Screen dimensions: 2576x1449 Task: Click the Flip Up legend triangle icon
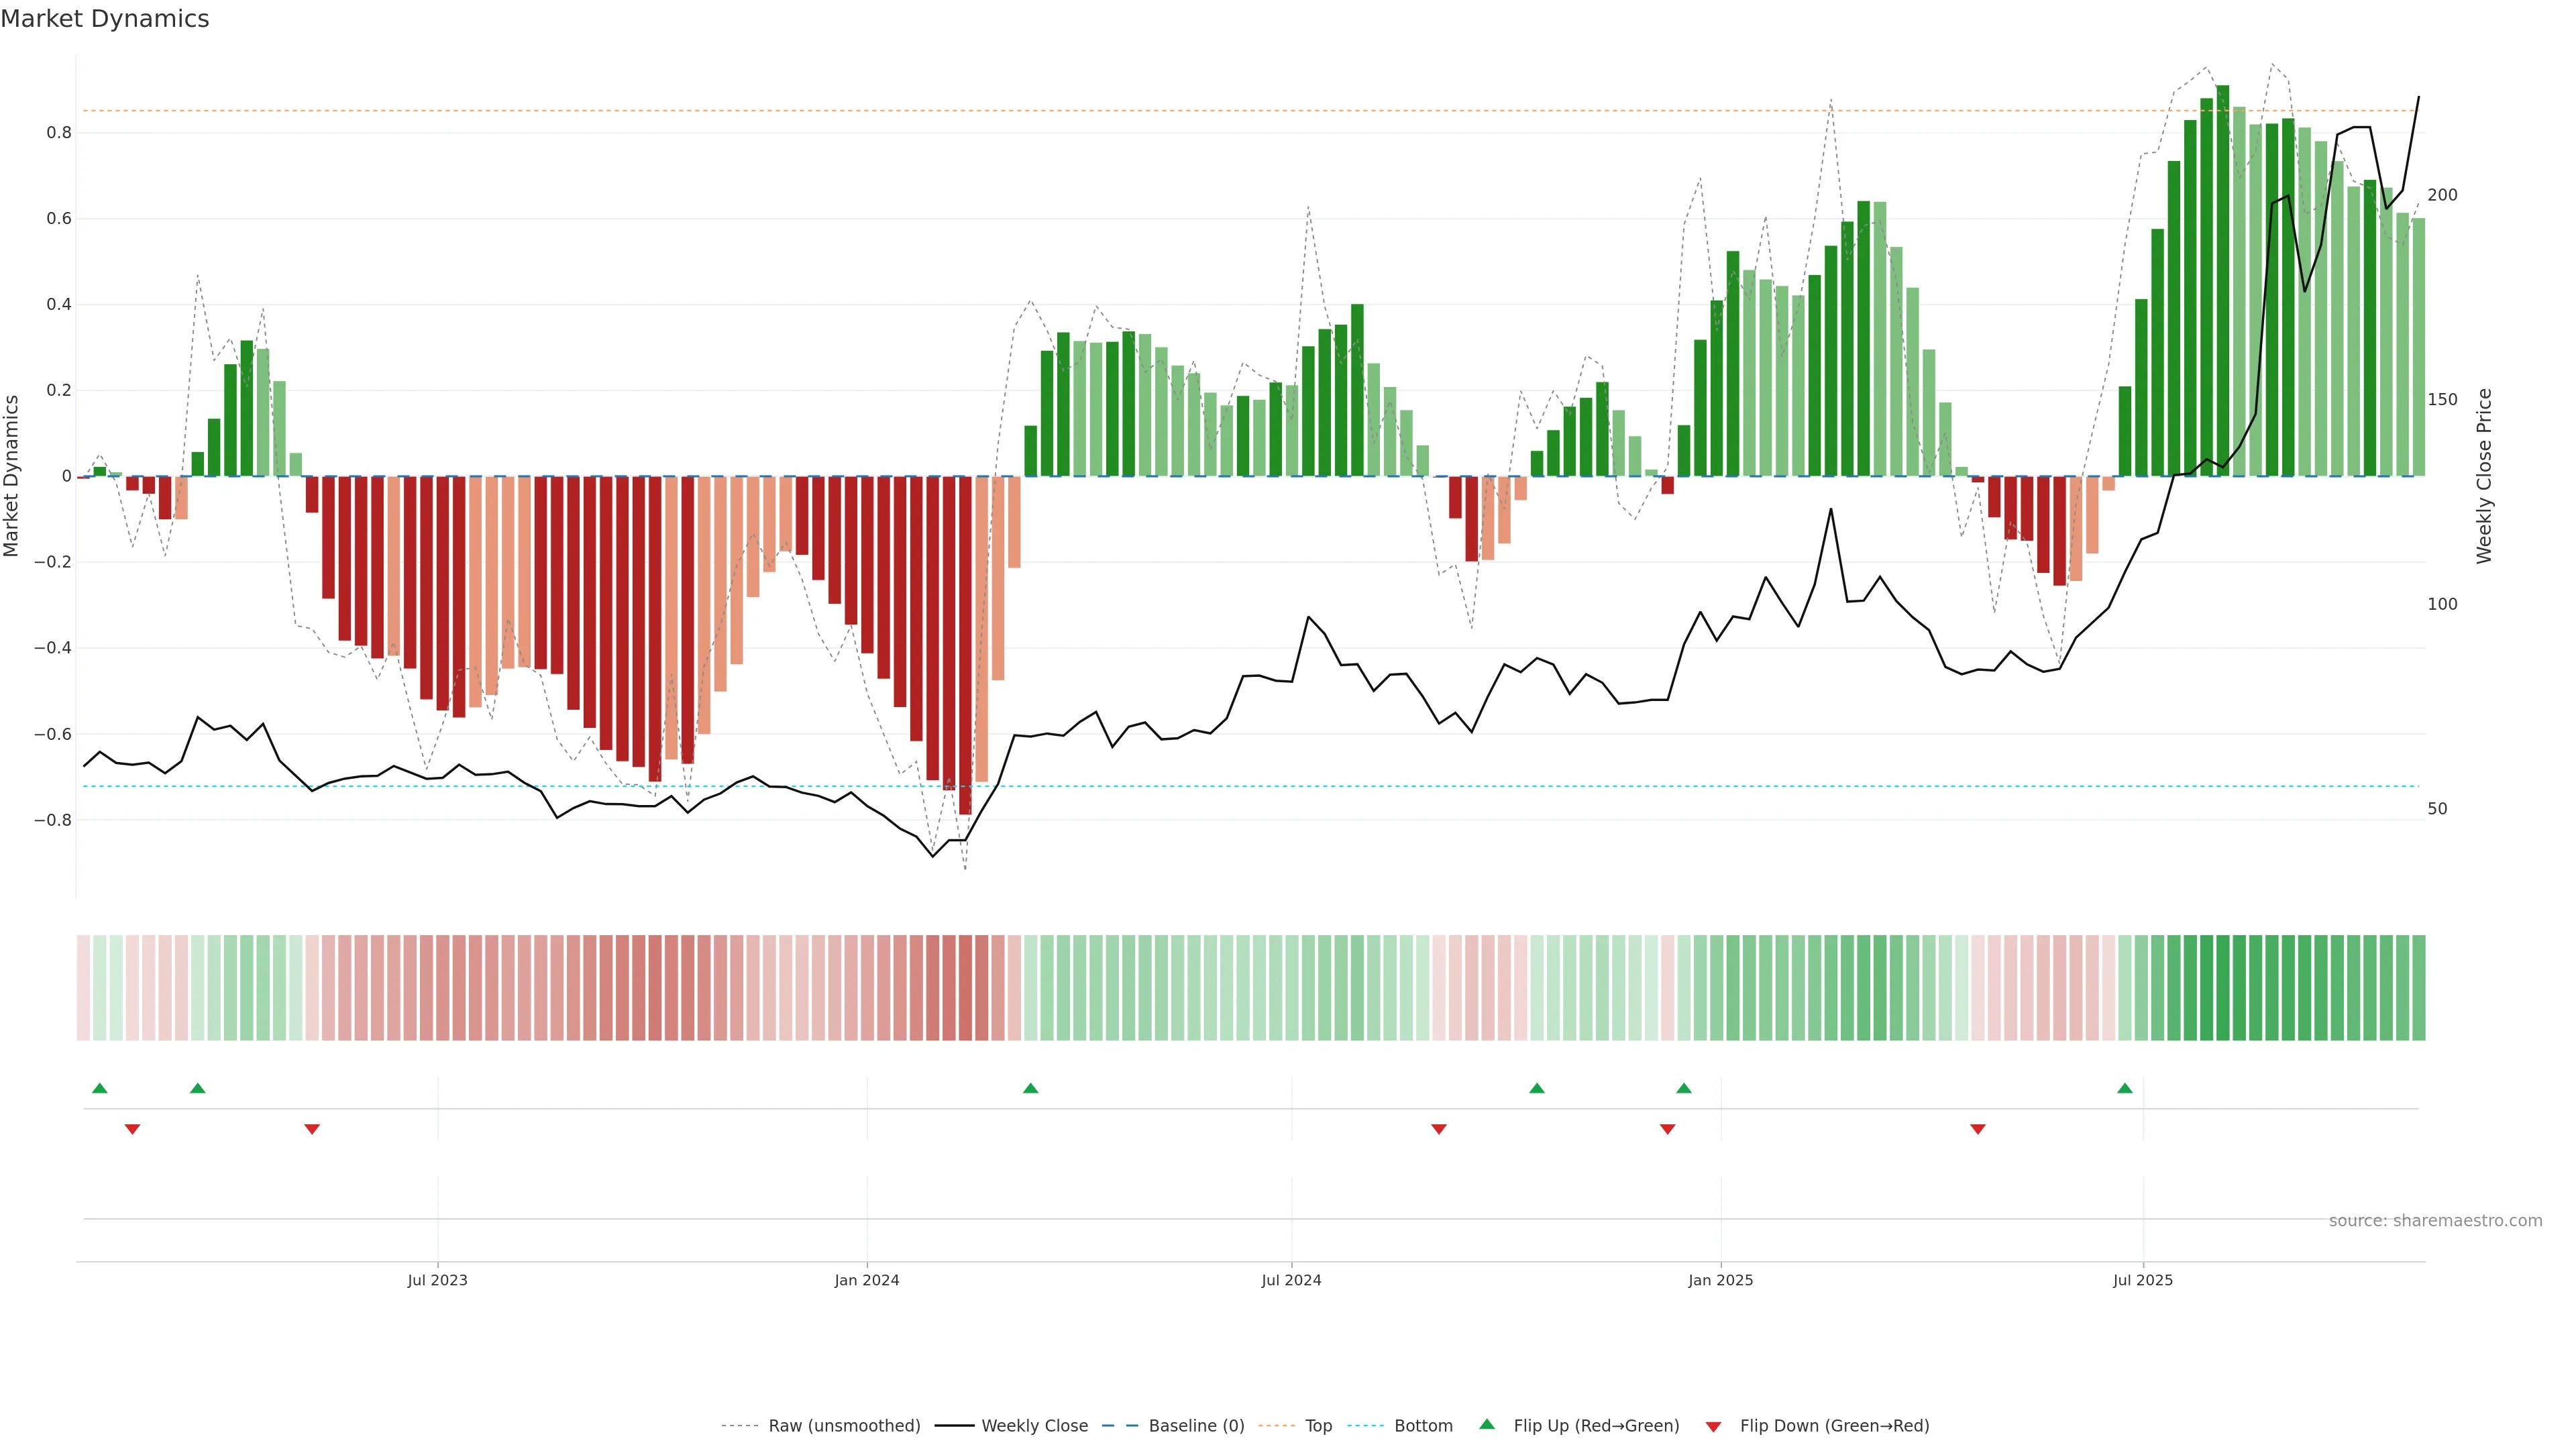1487,1424
